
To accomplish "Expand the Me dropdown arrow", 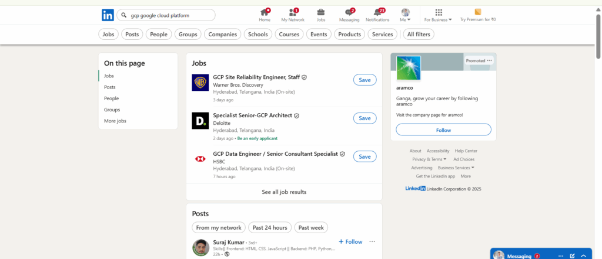I will [x=409, y=20].
